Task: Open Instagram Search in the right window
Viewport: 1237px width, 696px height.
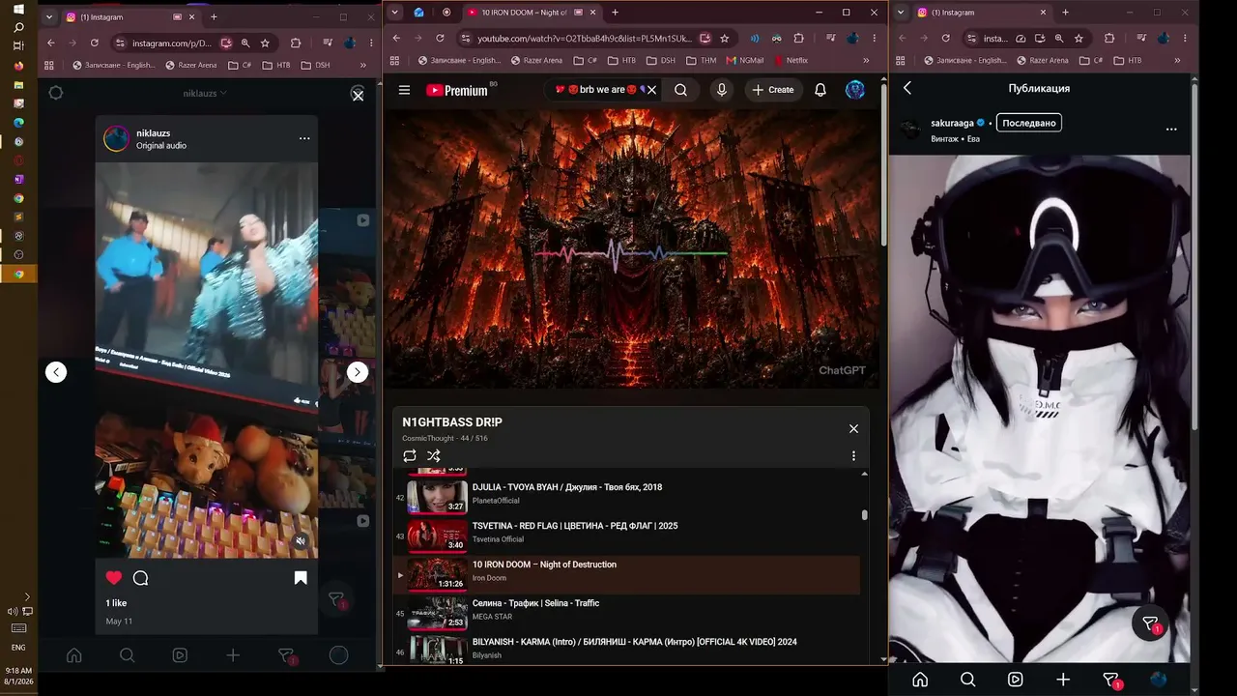Action: 967,680
